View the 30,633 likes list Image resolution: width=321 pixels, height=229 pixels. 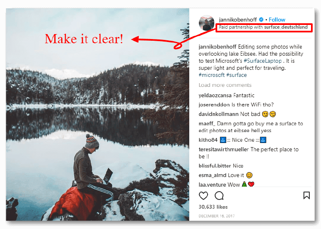click(213, 207)
